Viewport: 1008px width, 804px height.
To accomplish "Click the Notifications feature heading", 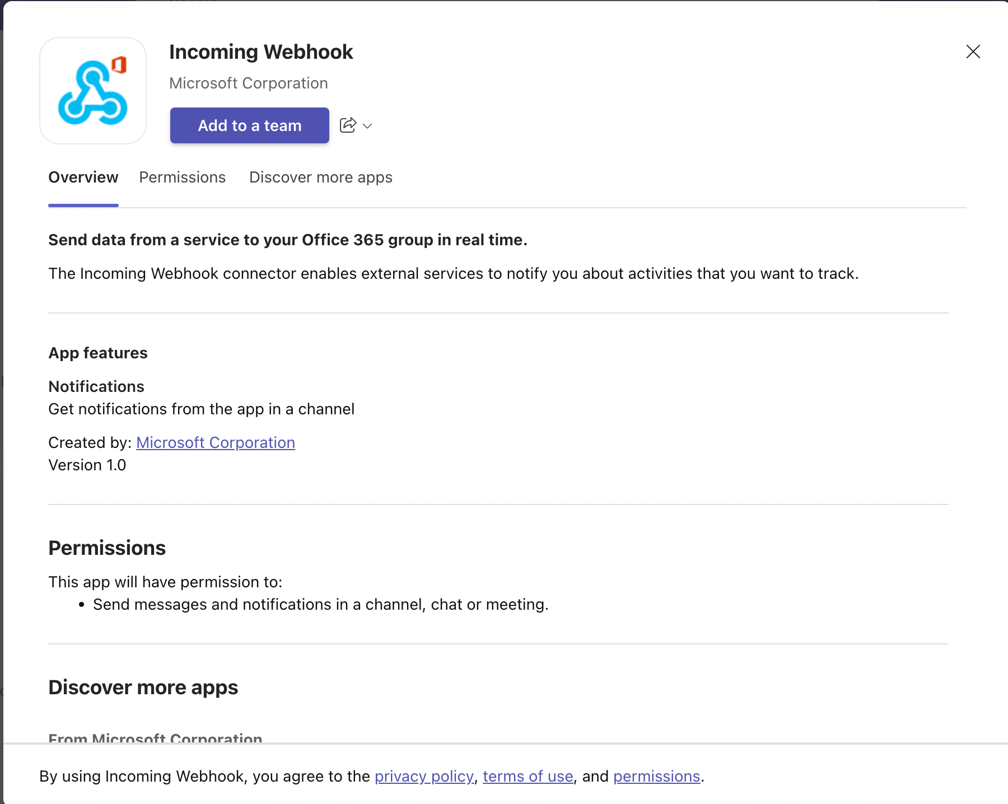I will point(96,386).
